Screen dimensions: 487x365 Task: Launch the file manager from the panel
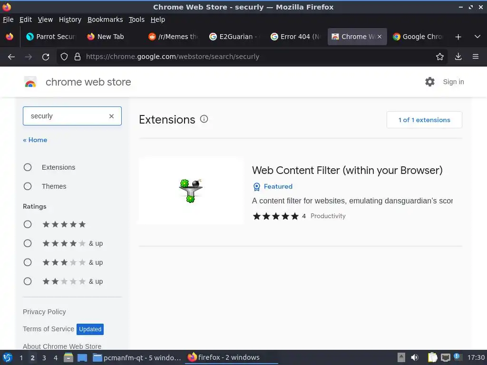pos(68,357)
